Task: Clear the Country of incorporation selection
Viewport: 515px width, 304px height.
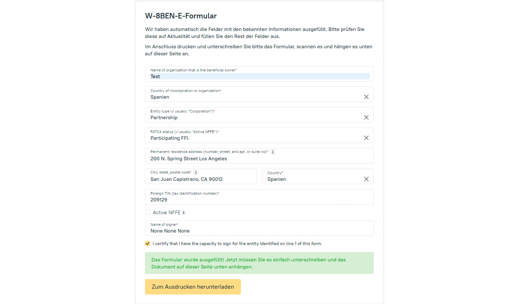Action: pyautogui.click(x=366, y=97)
